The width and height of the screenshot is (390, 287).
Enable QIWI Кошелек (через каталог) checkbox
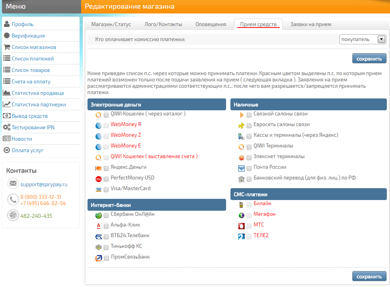tap(106, 115)
